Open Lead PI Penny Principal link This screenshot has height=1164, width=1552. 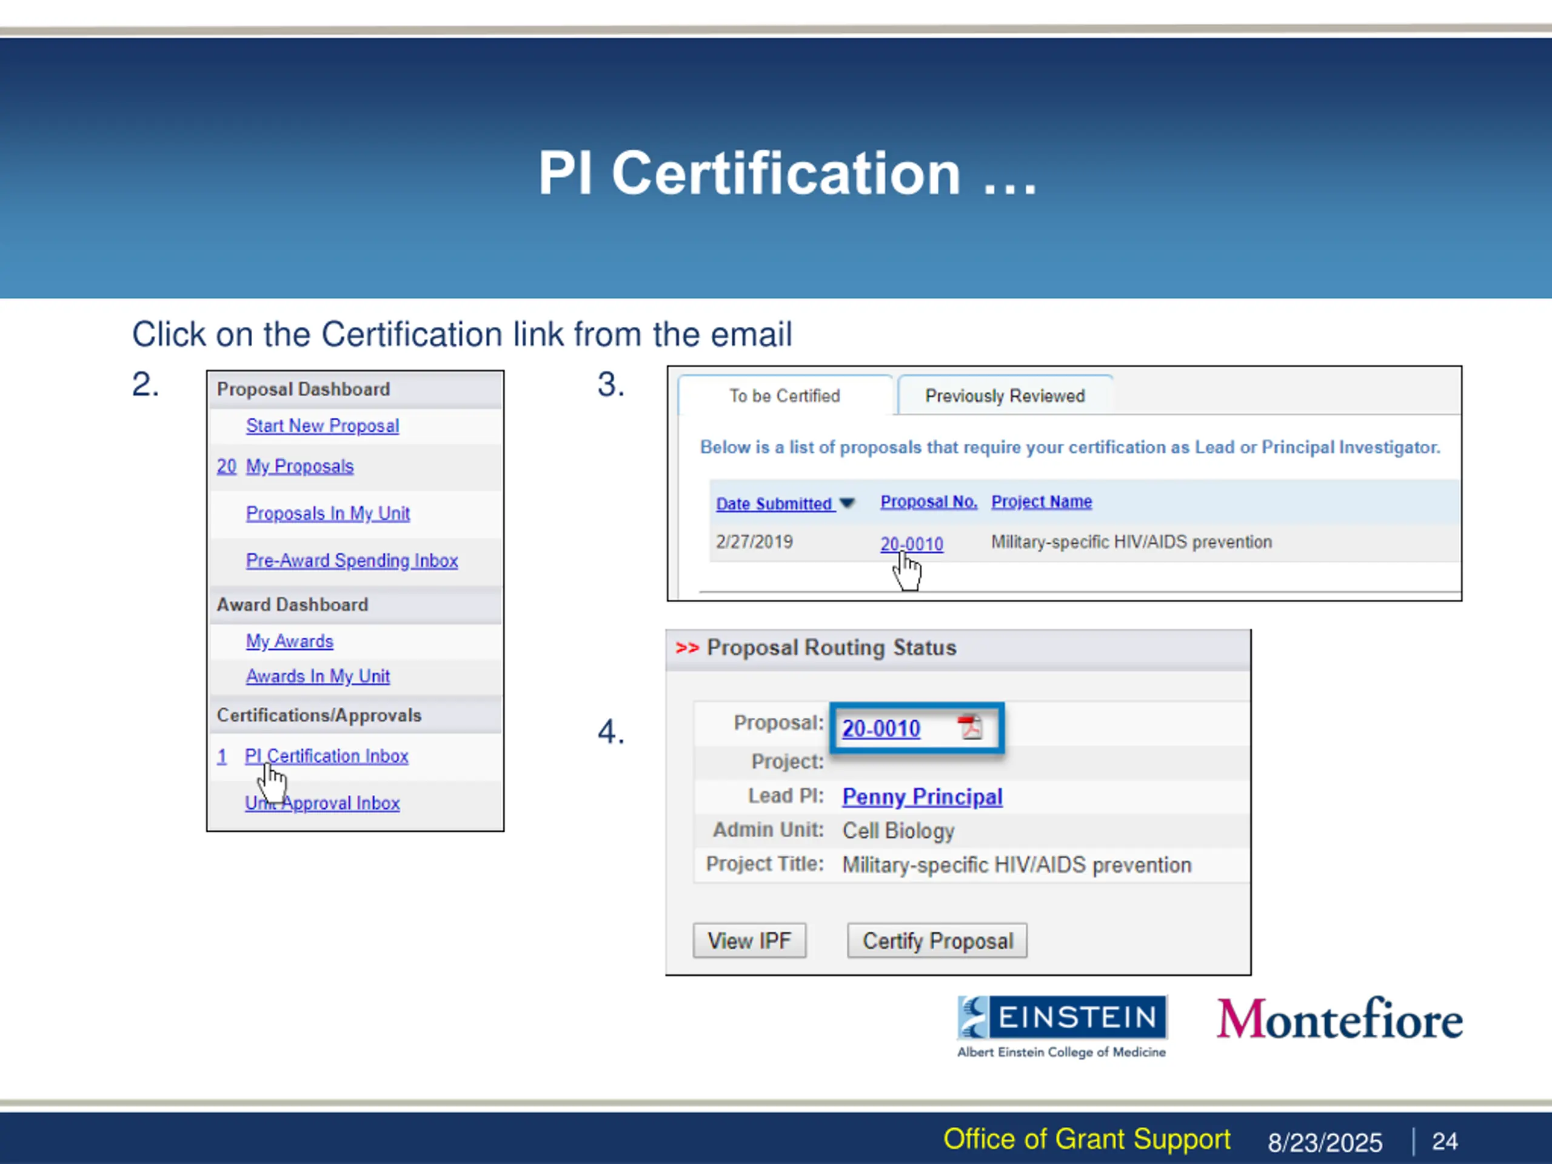[922, 797]
